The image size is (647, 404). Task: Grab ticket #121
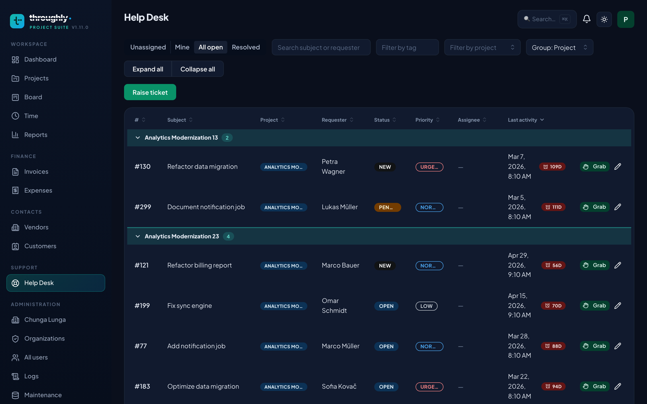(x=594, y=265)
